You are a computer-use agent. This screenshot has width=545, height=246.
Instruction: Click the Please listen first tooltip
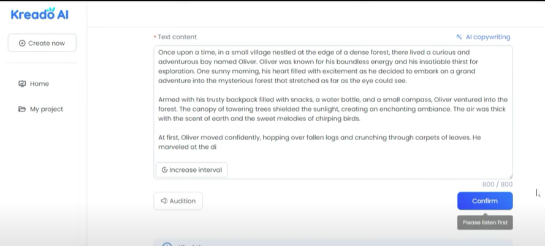tap(485, 223)
